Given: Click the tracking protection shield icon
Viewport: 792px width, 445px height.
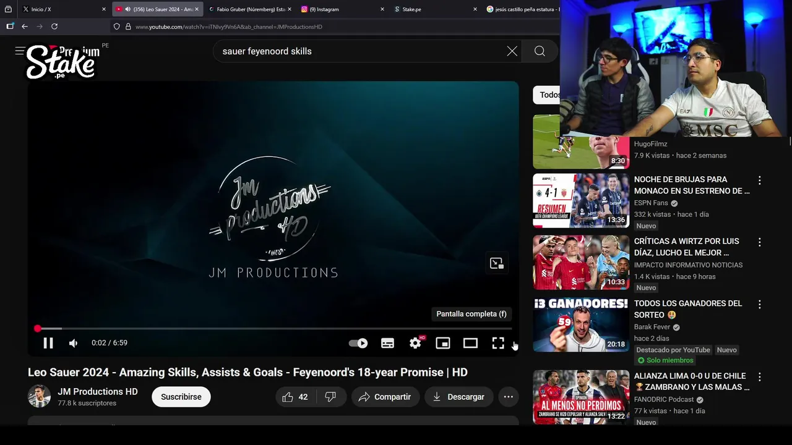Looking at the screenshot, I should 116,27.
